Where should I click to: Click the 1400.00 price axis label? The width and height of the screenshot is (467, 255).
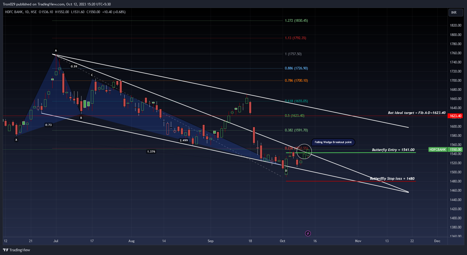(456, 218)
